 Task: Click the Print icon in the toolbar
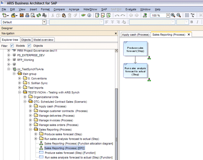point(27,15)
